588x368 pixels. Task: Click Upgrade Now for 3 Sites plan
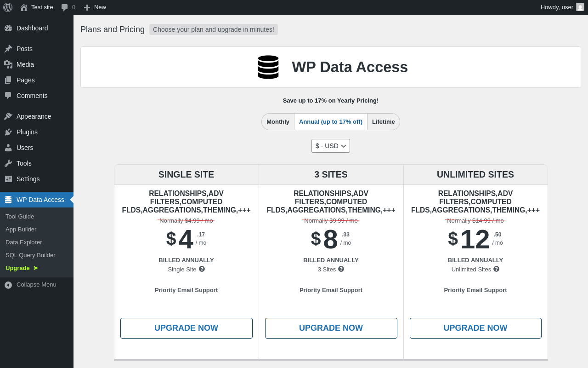pos(331,328)
